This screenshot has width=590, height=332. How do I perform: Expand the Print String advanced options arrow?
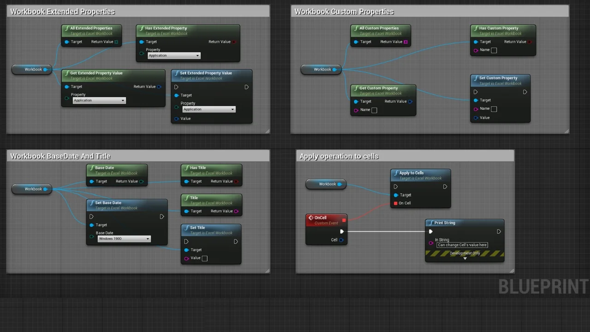click(465, 259)
